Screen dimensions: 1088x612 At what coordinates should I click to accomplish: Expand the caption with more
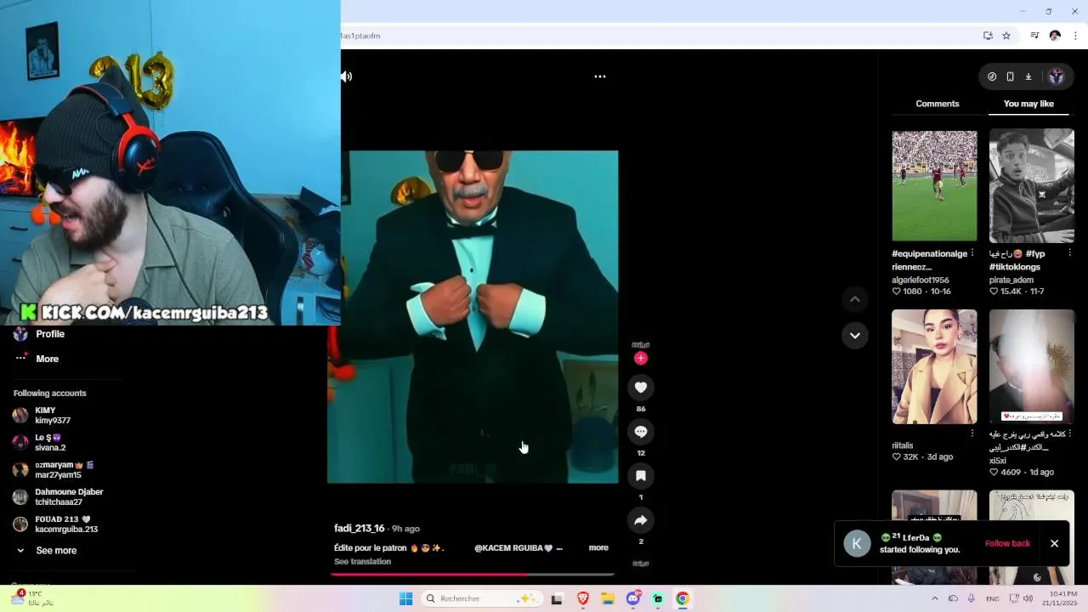598,547
